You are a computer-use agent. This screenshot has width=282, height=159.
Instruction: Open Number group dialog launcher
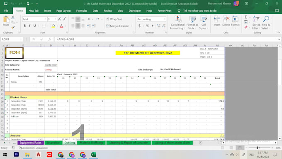click(x=166, y=33)
